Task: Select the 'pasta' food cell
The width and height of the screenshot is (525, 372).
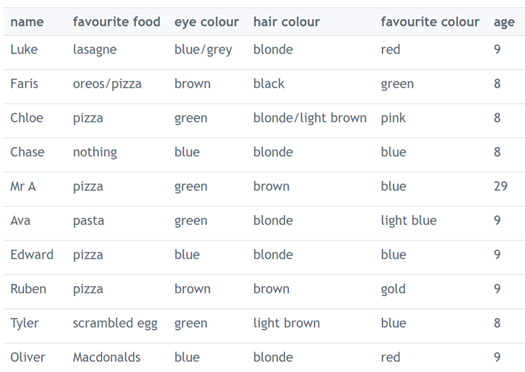Action: coord(88,220)
